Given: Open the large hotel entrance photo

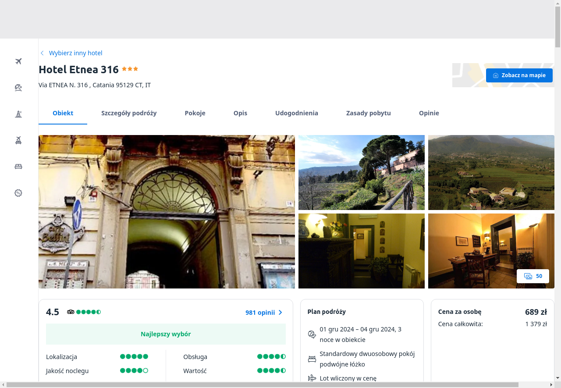Looking at the screenshot, I should (167, 212).
